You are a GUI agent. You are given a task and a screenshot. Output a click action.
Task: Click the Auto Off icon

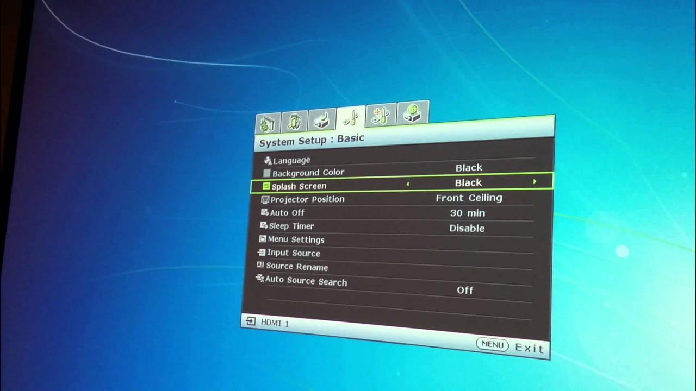click(x=265, y=212)
